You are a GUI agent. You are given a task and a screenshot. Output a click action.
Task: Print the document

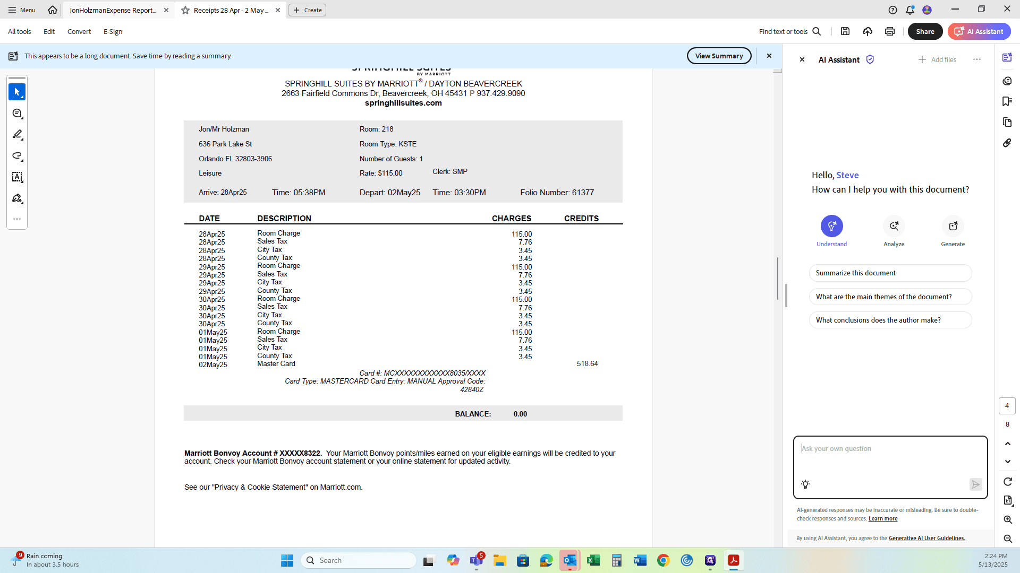890,32
